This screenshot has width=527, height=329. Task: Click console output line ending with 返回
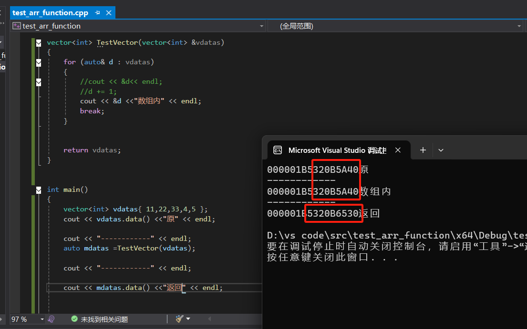[323, 213]
